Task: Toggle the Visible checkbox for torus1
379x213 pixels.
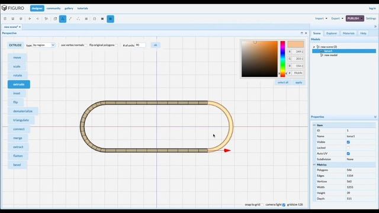Action: tap(348, 142)
